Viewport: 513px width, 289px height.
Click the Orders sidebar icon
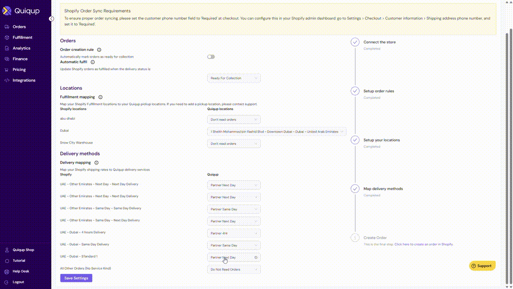tap(7, 27)
